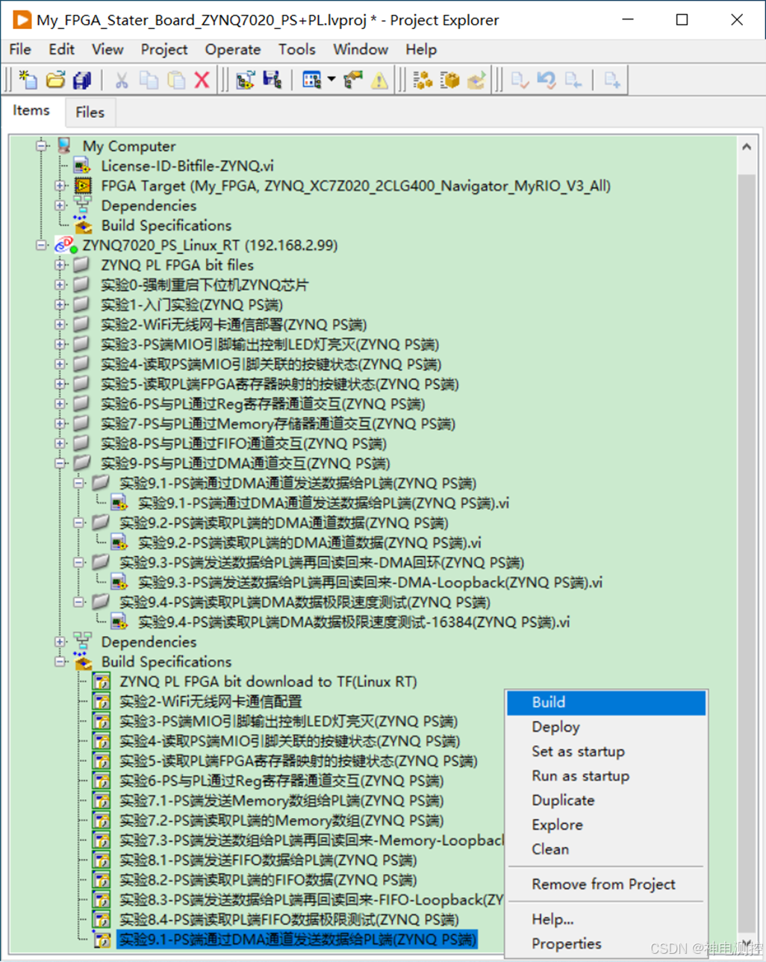Click the package Build toolbar icon
Viewport: 766px width, 962px height.
449,80
